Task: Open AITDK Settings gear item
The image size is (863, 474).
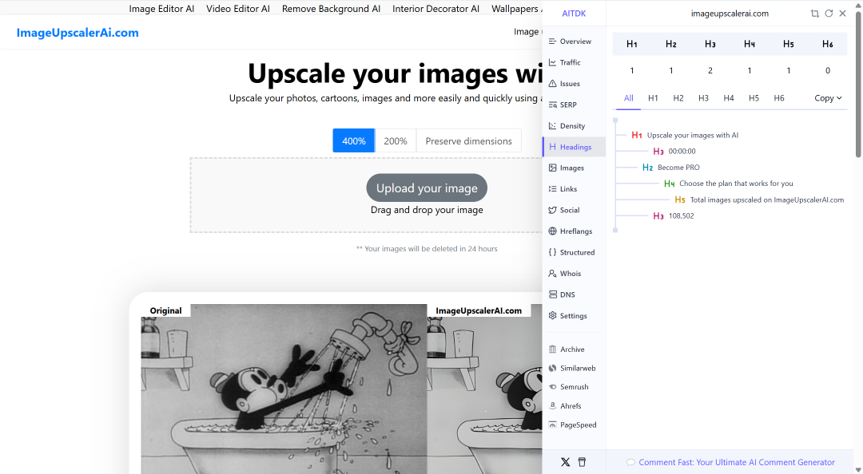Action: point(574,316)
